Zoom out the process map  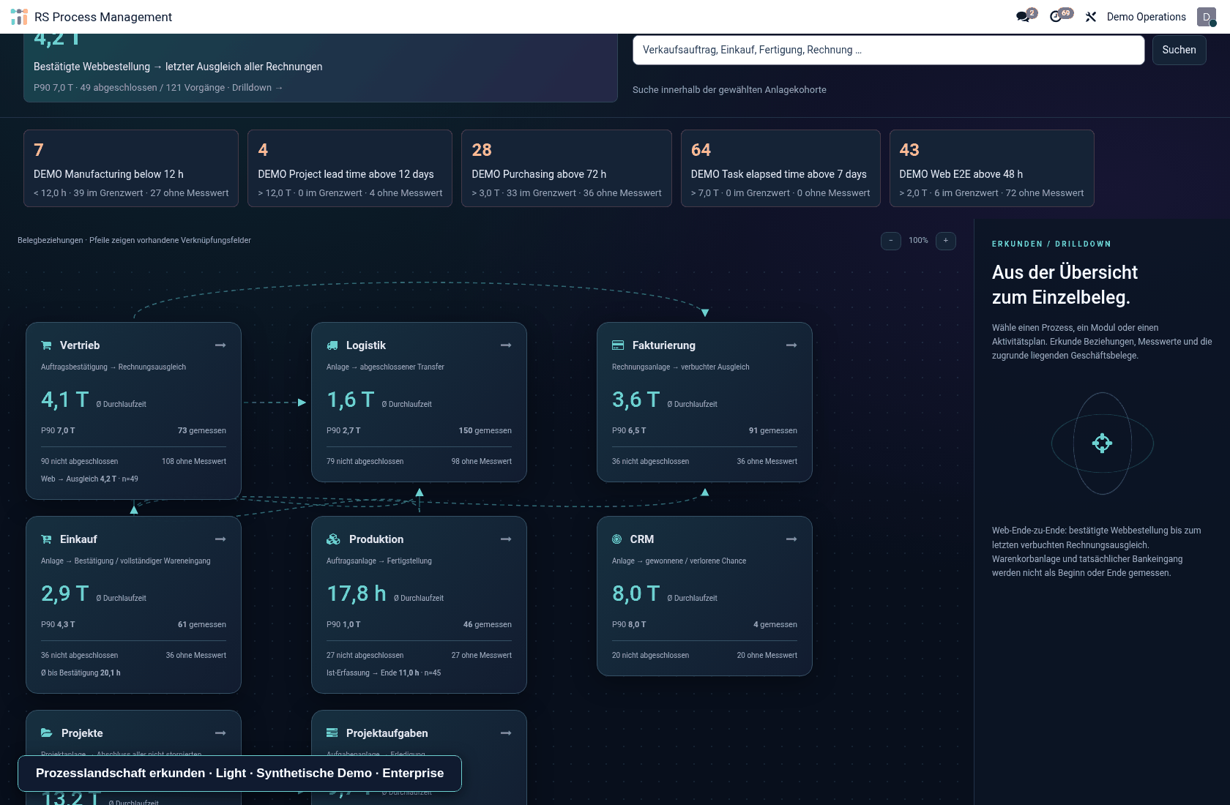coord(891,241)
